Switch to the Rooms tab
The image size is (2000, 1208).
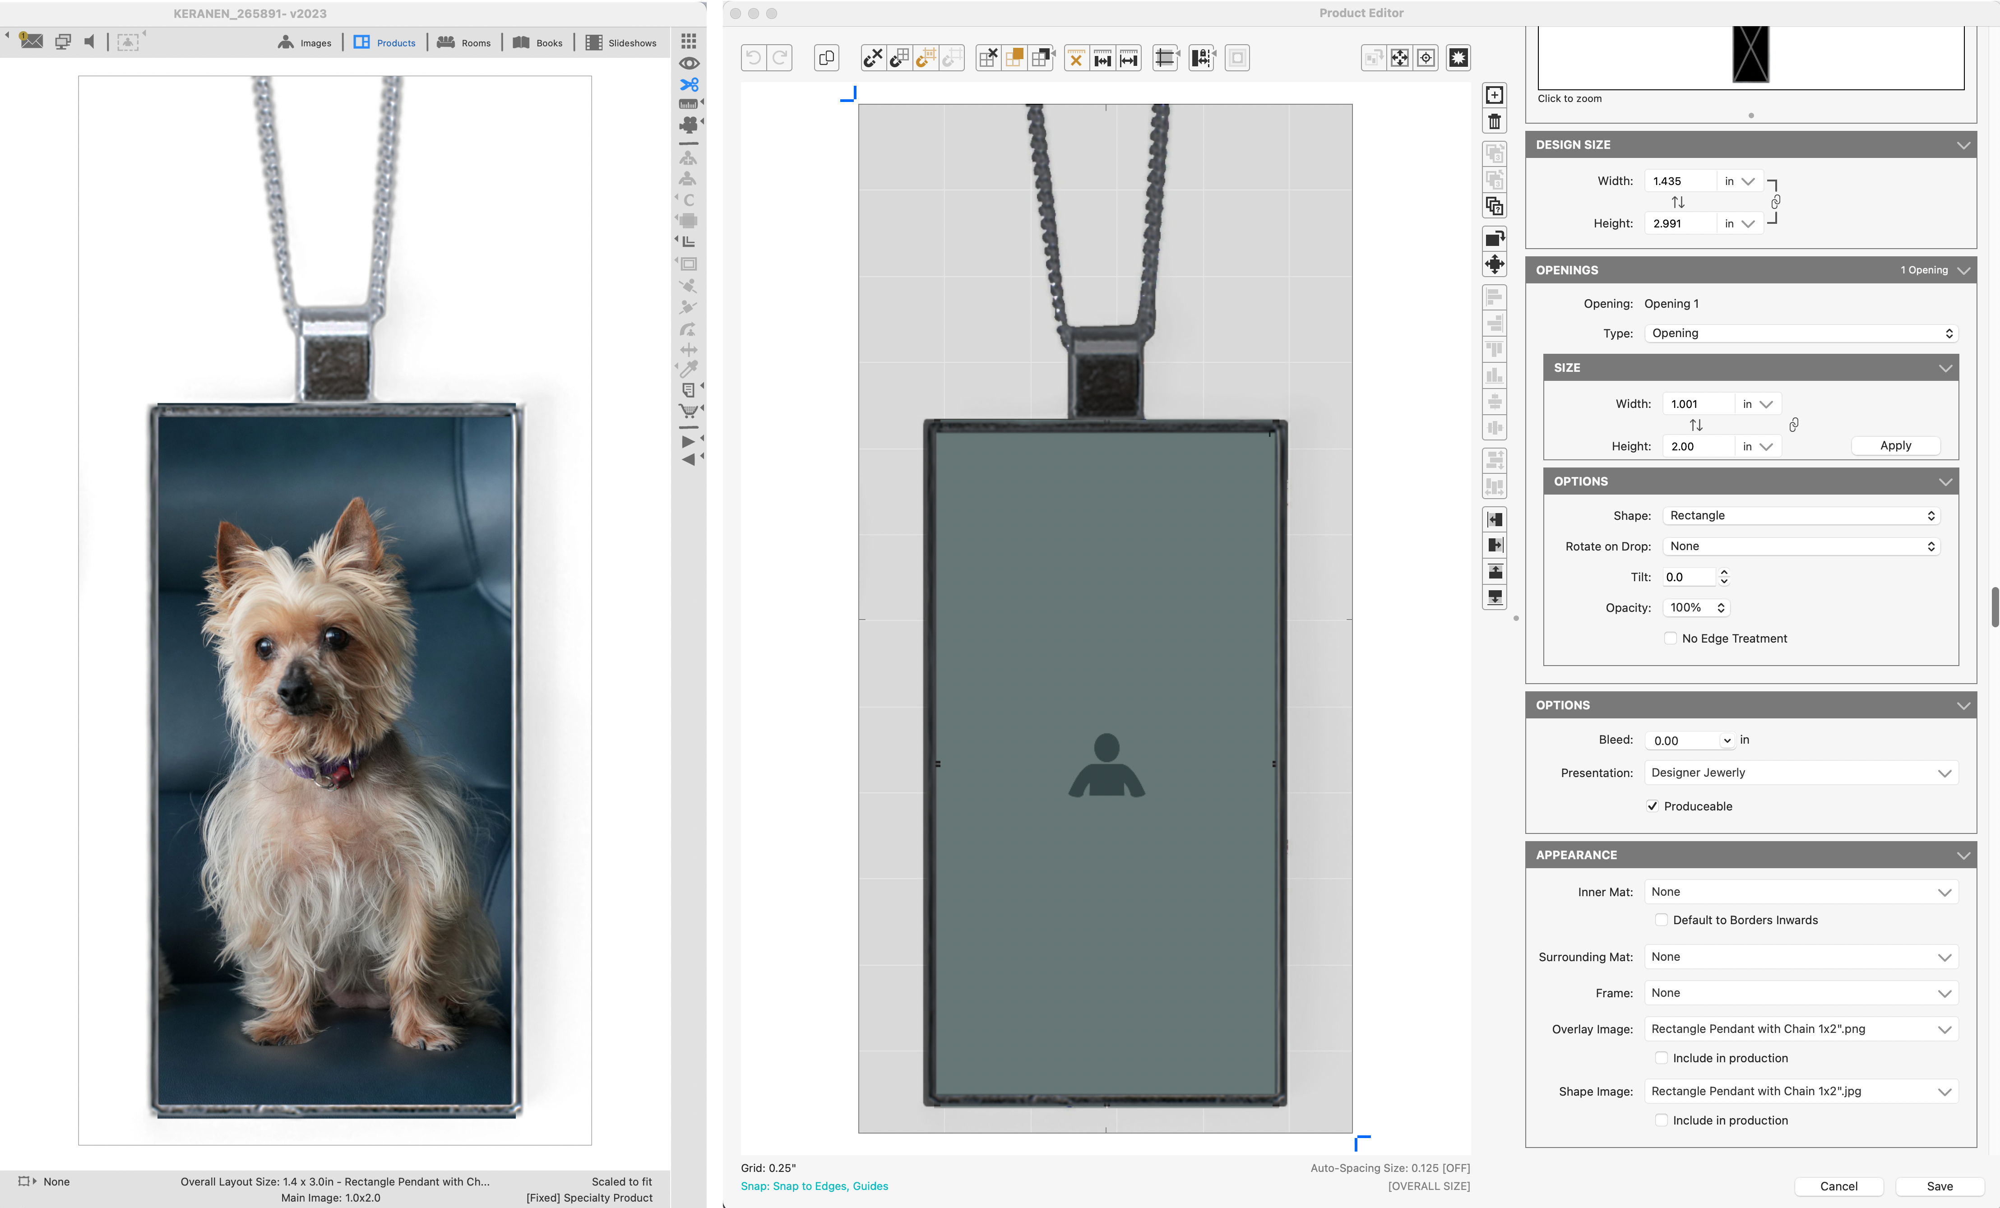[464, 43]
